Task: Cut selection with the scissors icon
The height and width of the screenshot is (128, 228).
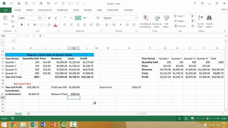Action: point(13,16)
